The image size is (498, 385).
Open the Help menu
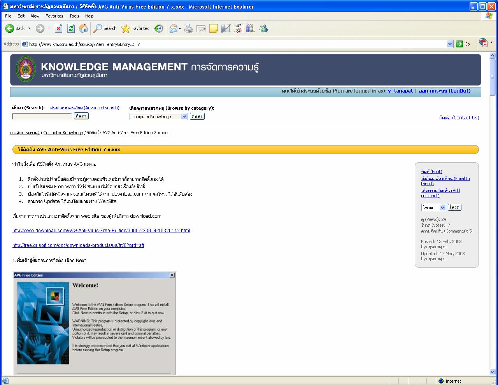(x=89, y=16)
